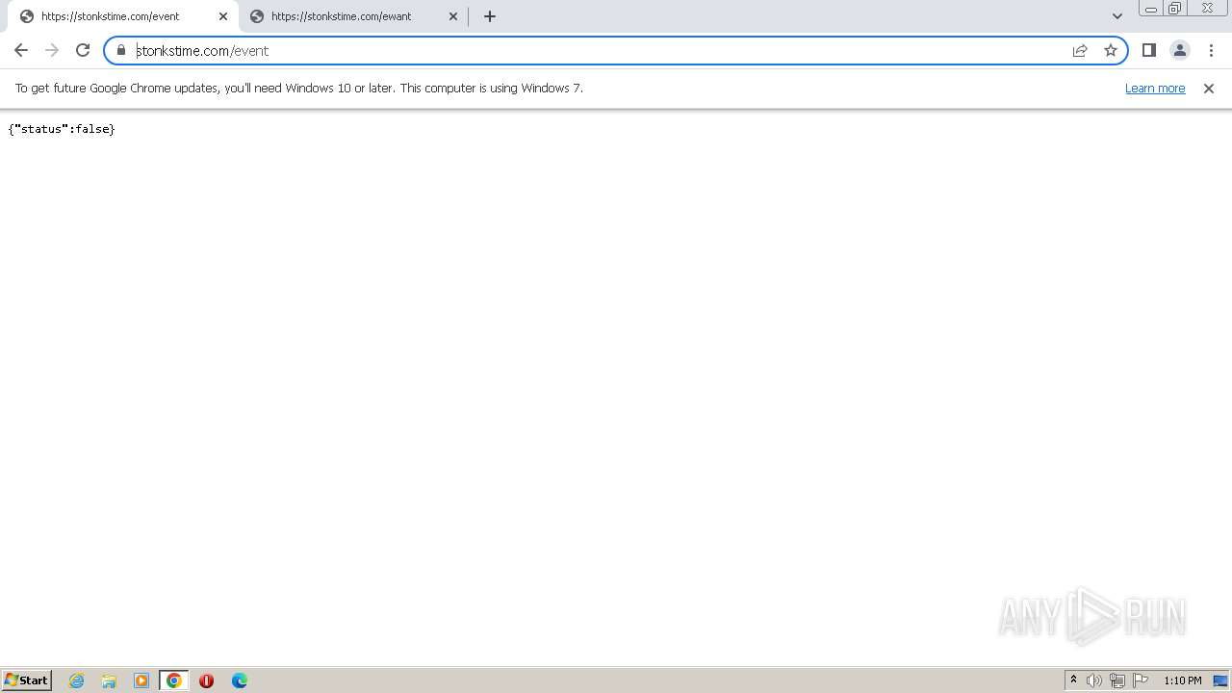Click the 1:10 PM clock

(x=1182, y=680)
